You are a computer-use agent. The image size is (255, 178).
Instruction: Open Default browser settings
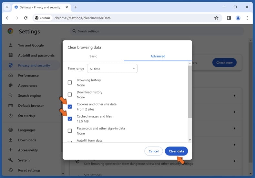31,105
